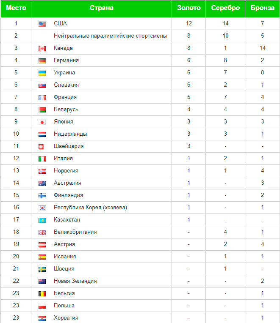
Task: Click the Norway flag icon
Action: click(42, 171)
